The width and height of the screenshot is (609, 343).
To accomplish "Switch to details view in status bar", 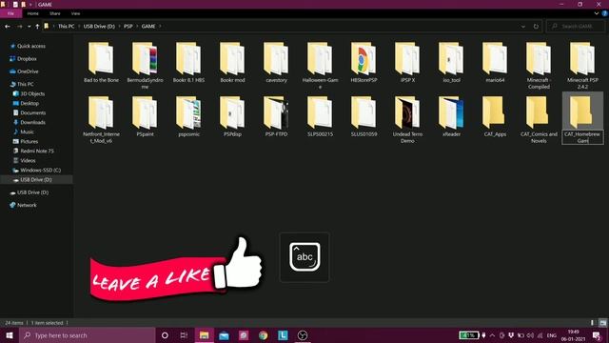I will point(592,323).
